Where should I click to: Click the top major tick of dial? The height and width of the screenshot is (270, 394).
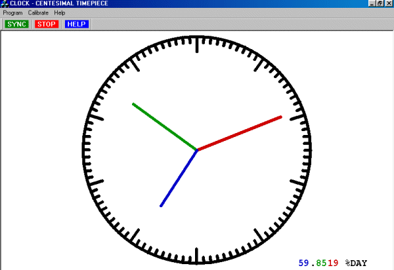click(x=197, y=44)
